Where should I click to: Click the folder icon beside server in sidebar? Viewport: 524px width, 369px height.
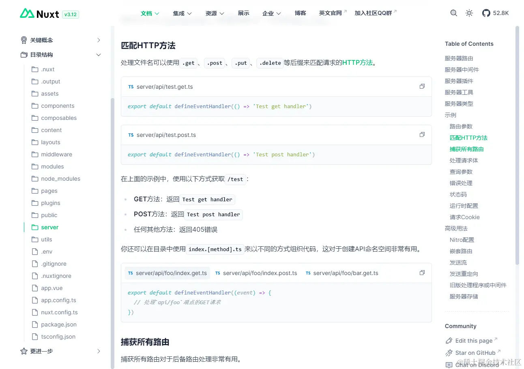click(x=34, y=227)
